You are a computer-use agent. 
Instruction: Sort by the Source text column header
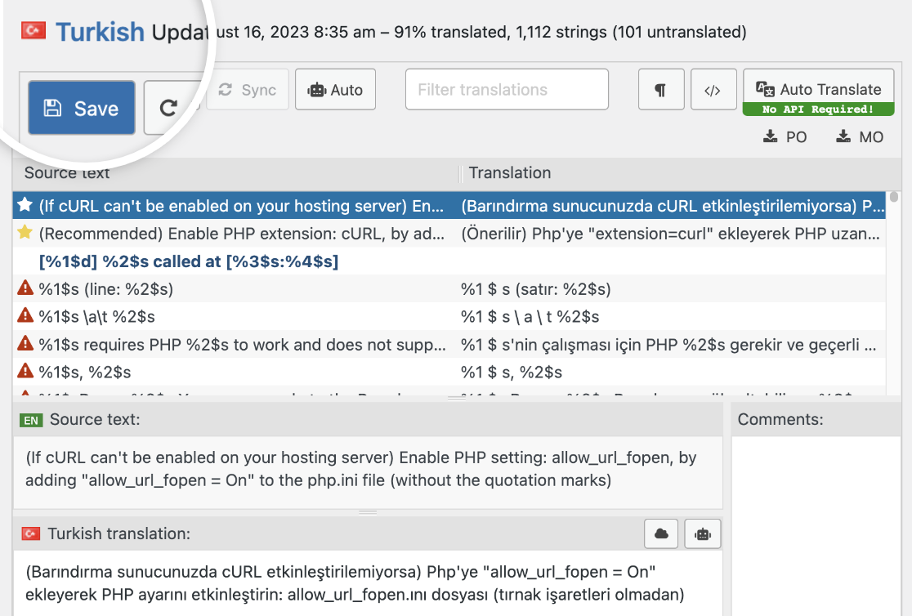click(x=67, y=172)
